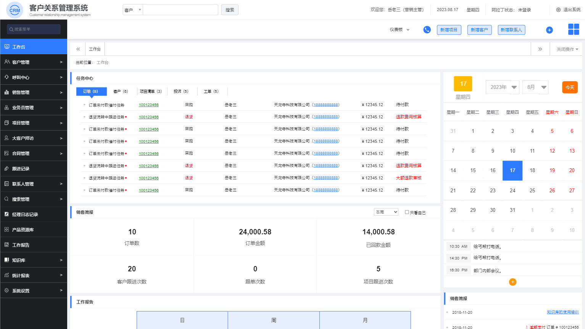
Task: Open the 知识库的使用培训 link
Action: click(x=563, y=312)
